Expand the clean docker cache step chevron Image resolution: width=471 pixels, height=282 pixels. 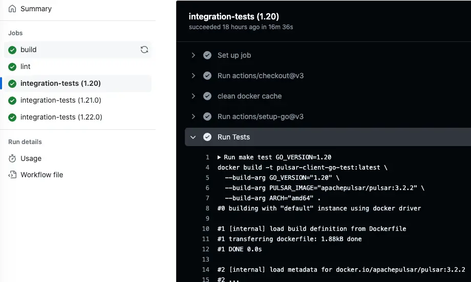click(x=193, y=96)
